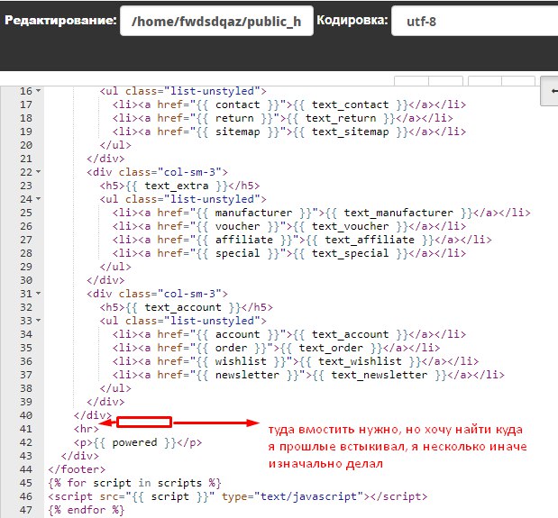The height and width of the screenshot is (518, 558).
Task: Click the text_manufacturer list item line
Action: [321, 213]
